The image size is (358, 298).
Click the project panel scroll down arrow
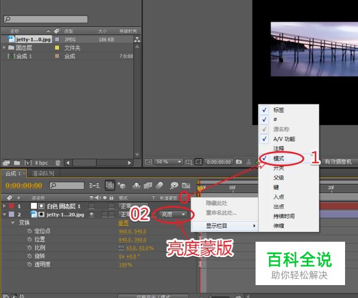click(x=137, y=154)
